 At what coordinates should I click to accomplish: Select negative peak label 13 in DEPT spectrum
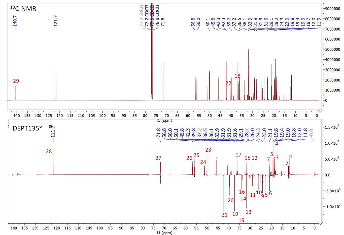[x=248, y=212]
